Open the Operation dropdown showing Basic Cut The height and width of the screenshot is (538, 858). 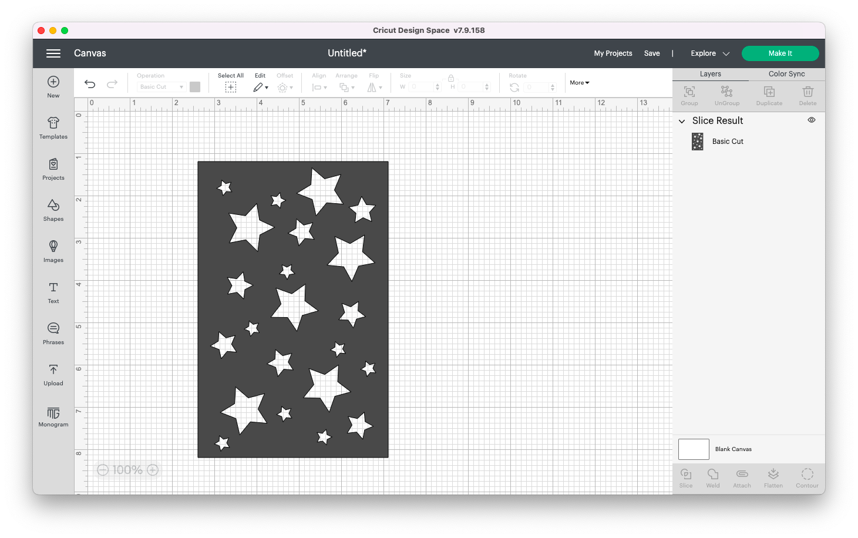pyautogui.click(x=160, y=86)
